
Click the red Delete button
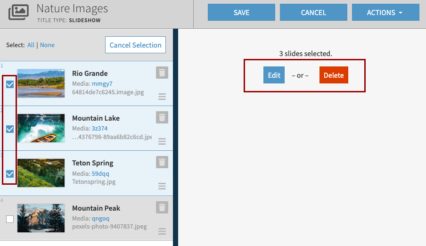coord(334,75)
